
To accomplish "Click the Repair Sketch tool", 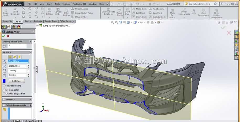I will point(120,12).
